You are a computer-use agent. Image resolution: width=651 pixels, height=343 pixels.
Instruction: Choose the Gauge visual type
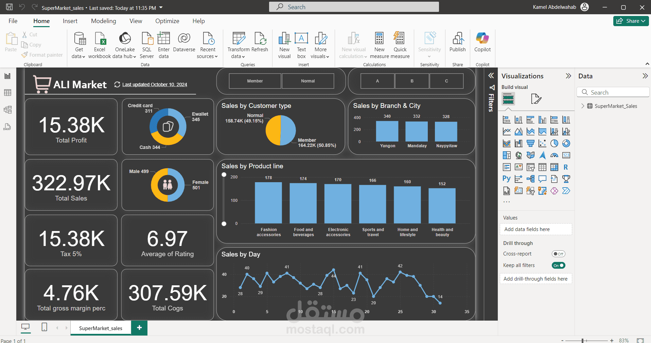point(554,155)
